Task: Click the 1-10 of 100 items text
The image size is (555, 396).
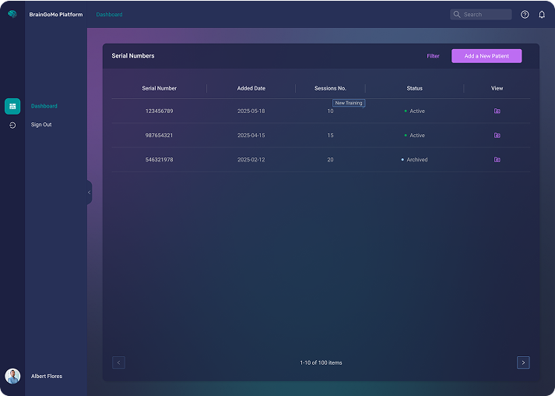Action: click(321, 362)
